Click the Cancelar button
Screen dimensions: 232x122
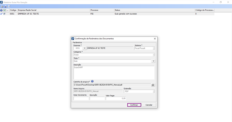(149, 105)
